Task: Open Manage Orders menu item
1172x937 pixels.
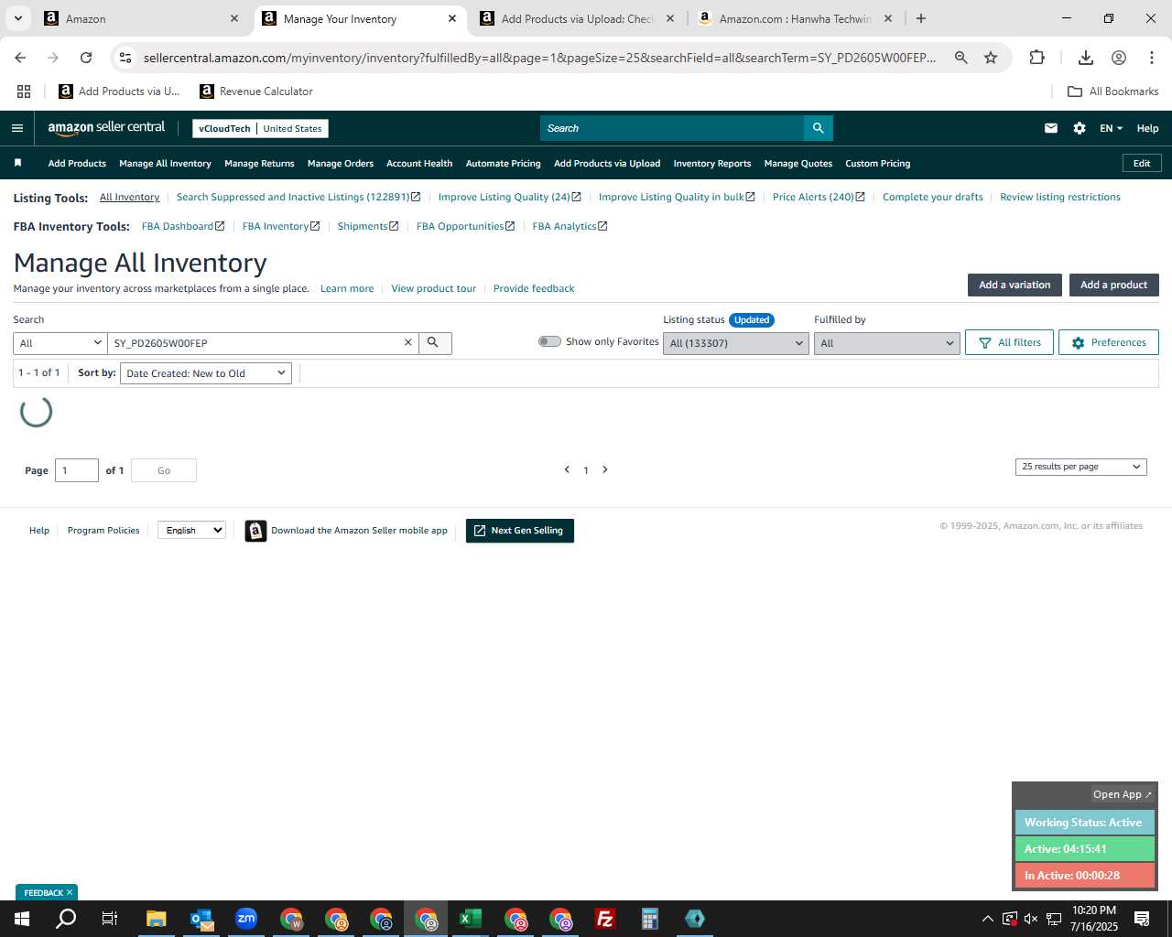Action: [x=341, y=163]
